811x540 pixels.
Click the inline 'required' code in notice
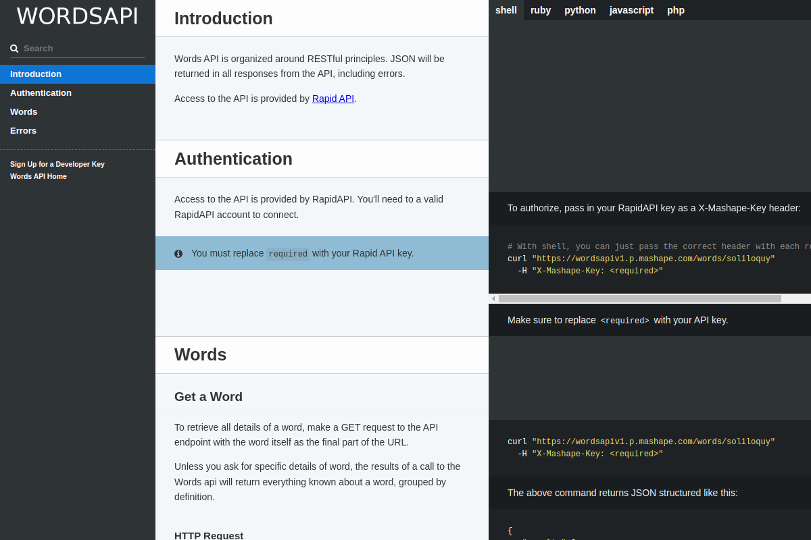(x=288, y=254)
